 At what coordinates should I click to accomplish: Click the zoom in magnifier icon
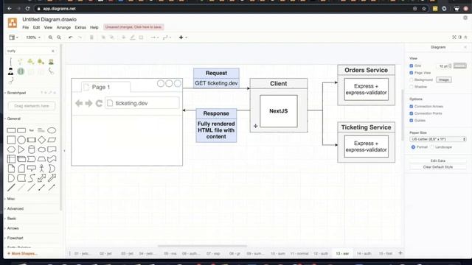click(x=50, y=38)
